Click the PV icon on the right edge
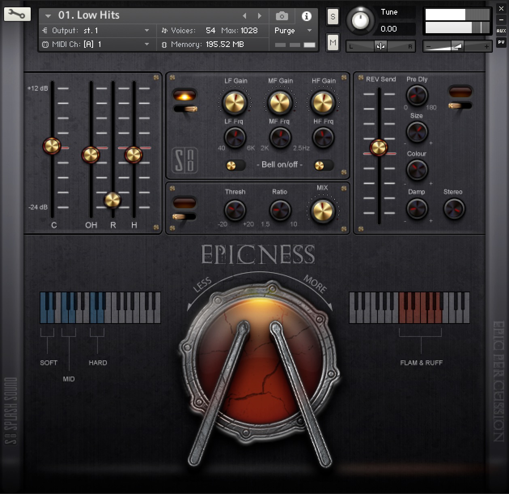This screenshot has height=494, width=509. [501, 42]
